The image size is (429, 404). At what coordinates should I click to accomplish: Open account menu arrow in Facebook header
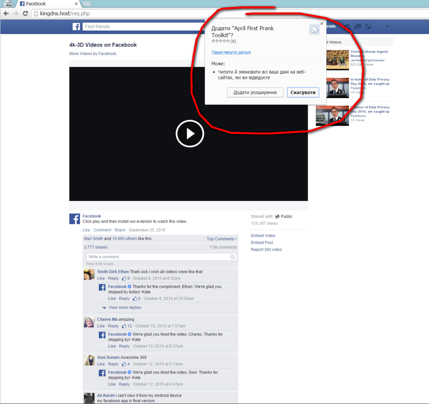click(x=387, y=27)
